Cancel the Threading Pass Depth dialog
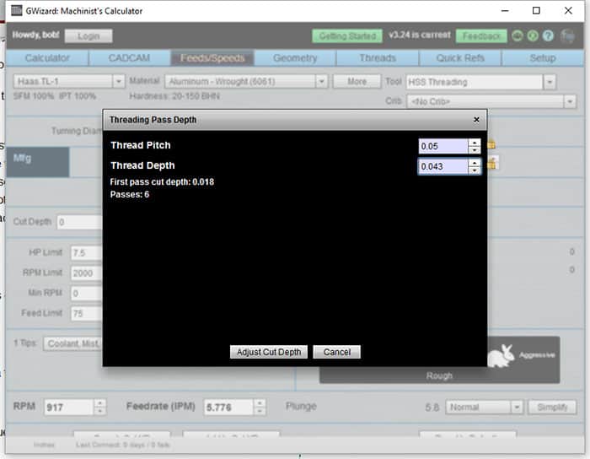The height and width of the screenshot is (459, 590). [x=337, y=352]
